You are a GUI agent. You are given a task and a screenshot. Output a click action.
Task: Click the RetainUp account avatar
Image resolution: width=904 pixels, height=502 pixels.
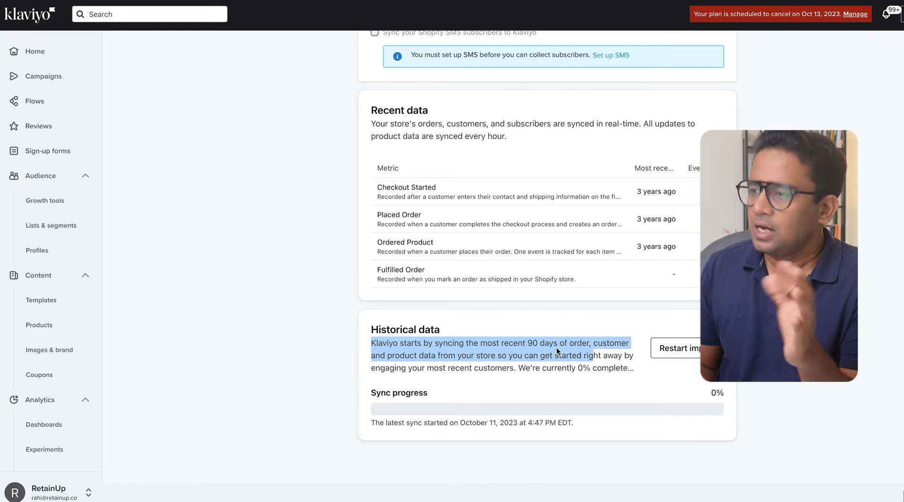pyautogui.click(x=15, y=492)
